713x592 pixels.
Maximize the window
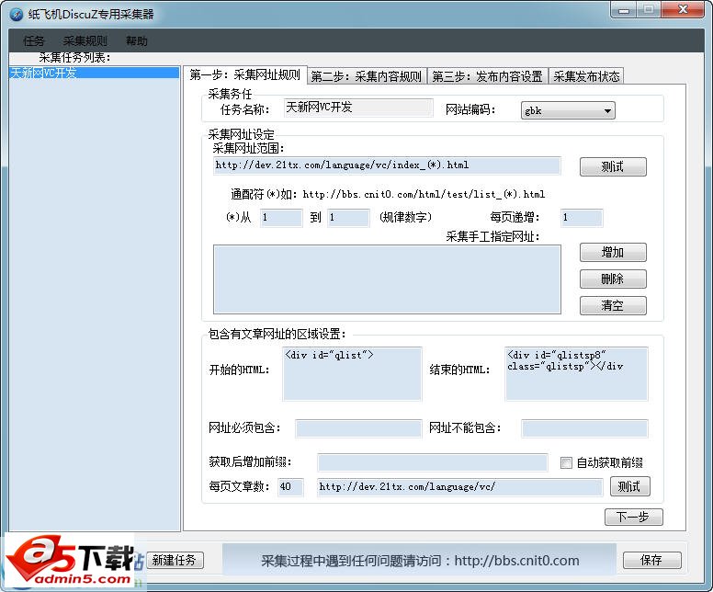click(649, 10)
